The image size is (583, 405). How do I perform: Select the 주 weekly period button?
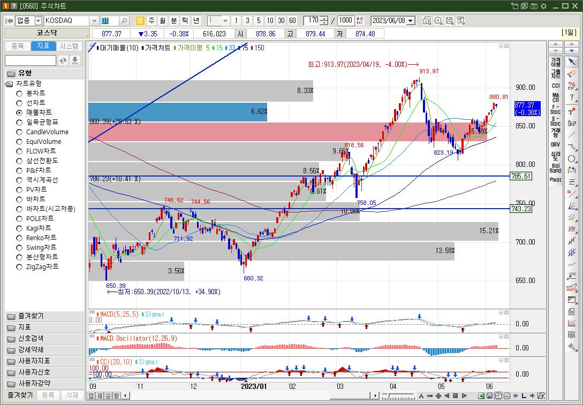click(152, 21)
